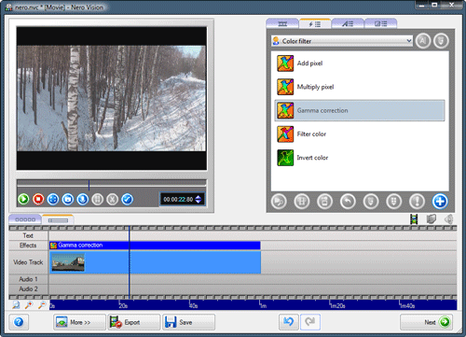Screen dimensions: 466x337
Task: Select the Gamma correction clip in the Effects track
Action: tap(155, 246)
